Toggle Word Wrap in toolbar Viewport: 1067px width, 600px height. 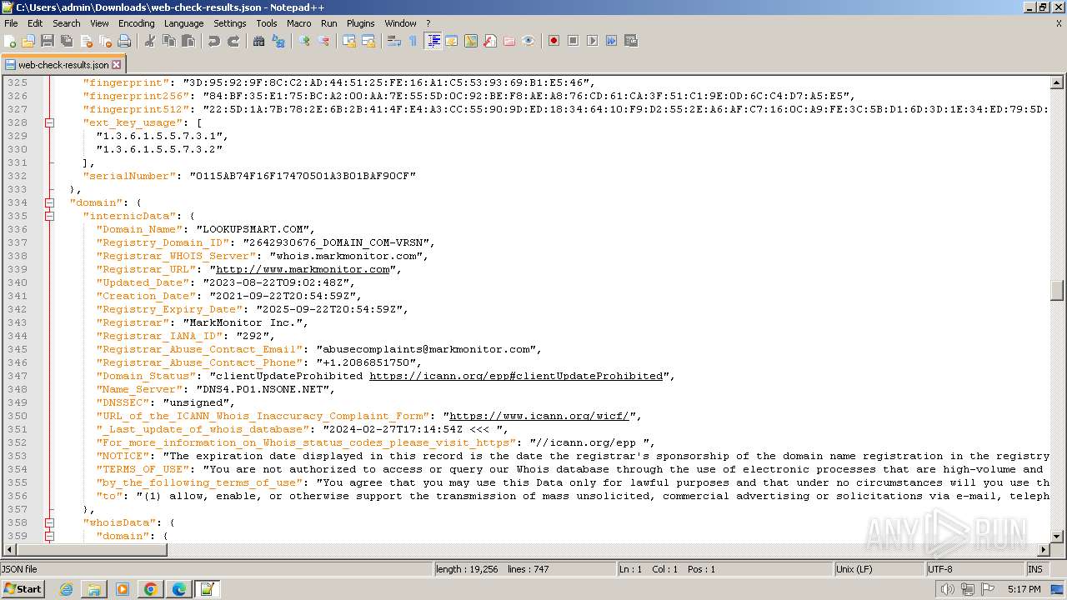pyautogui.click(x=394, y=41)
